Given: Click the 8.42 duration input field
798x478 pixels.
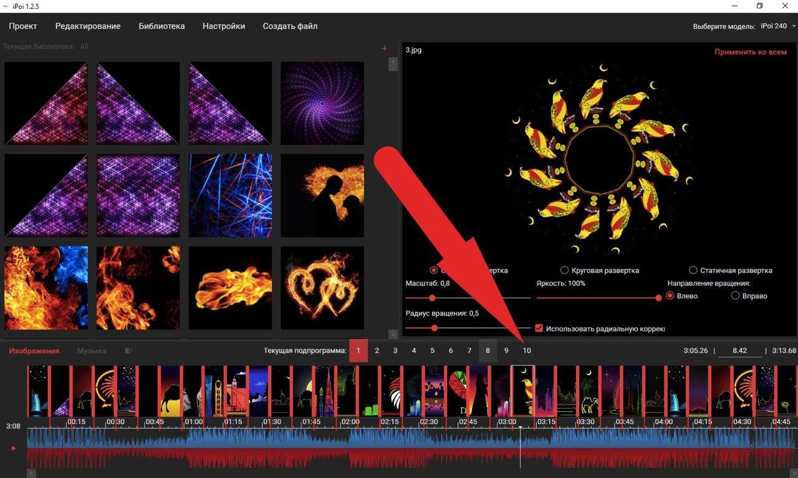Looking at the screenshot, I should coord(739,351).
